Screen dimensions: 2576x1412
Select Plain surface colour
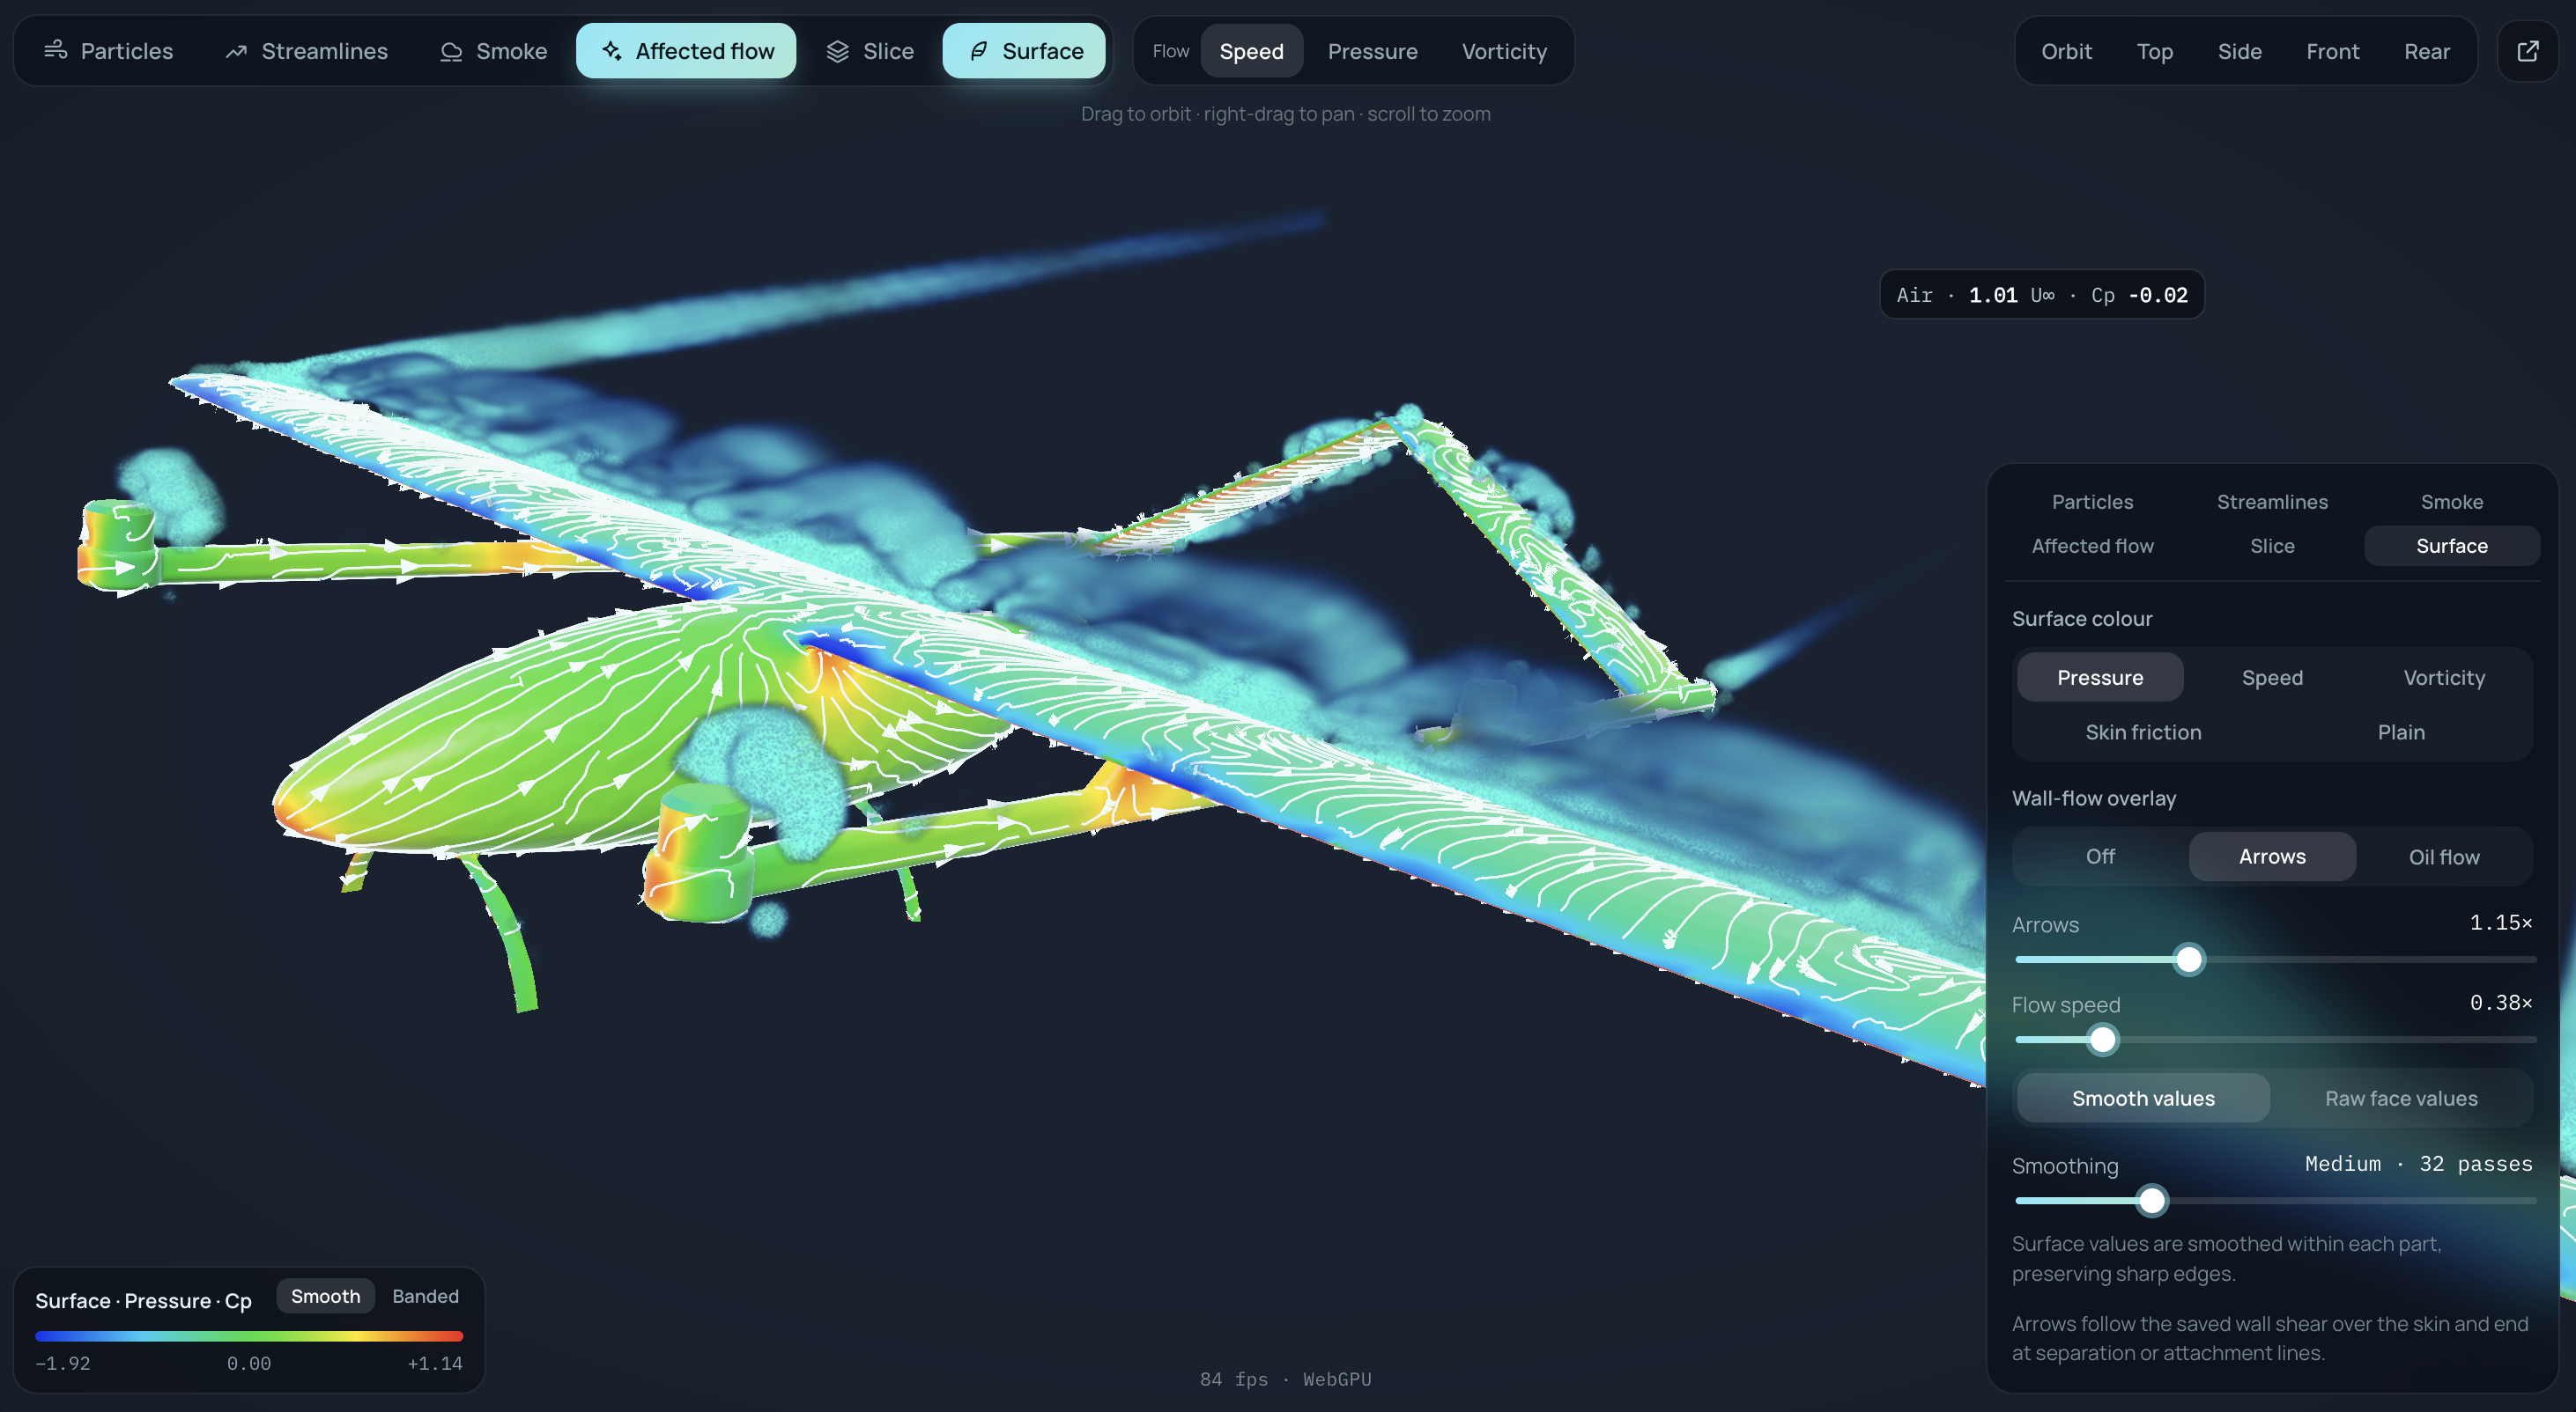(x=2401, y=732)
